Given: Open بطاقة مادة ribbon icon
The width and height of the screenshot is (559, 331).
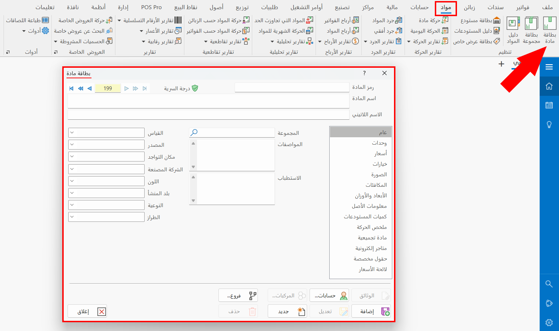Looking at the screenshot, I should tap(550, 30).
